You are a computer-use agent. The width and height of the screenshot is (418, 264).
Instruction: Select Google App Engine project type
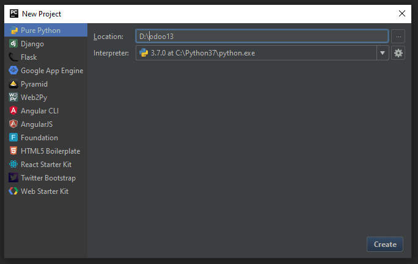(52, 71)
